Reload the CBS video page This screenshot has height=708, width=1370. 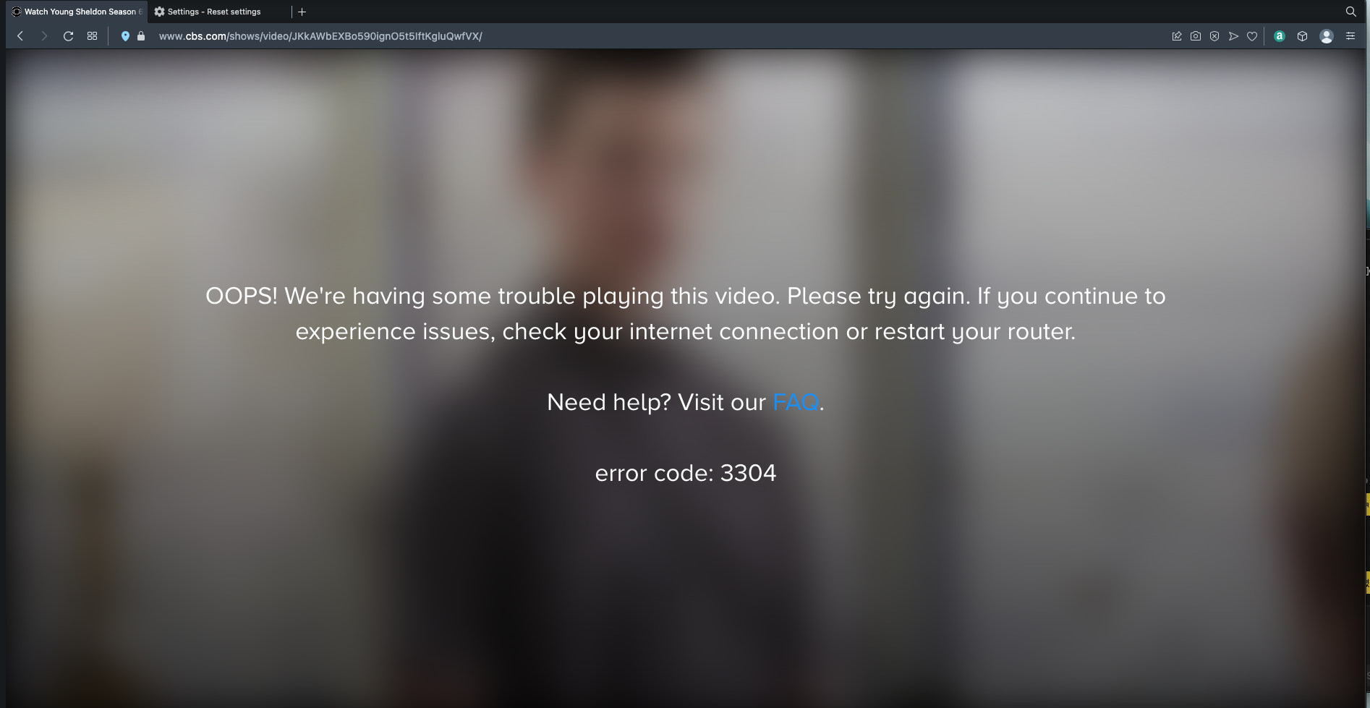point(68,36)
